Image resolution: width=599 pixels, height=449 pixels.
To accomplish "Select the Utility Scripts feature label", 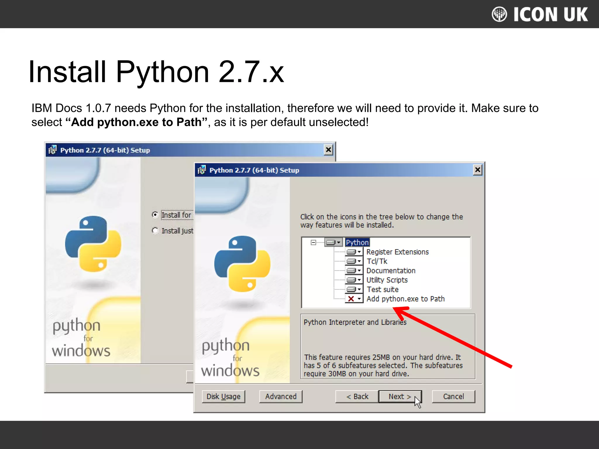I will [x=387, y=280].
